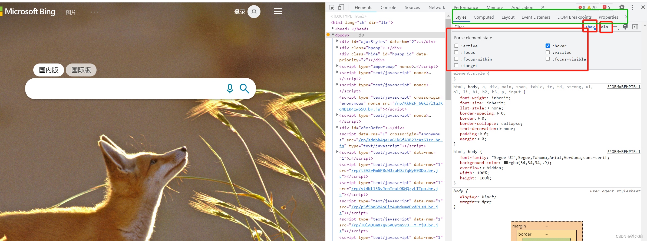This screenshot has height=241, width=647.
Task: Click the 国际版 button
Action: click(x=81, y=70)
